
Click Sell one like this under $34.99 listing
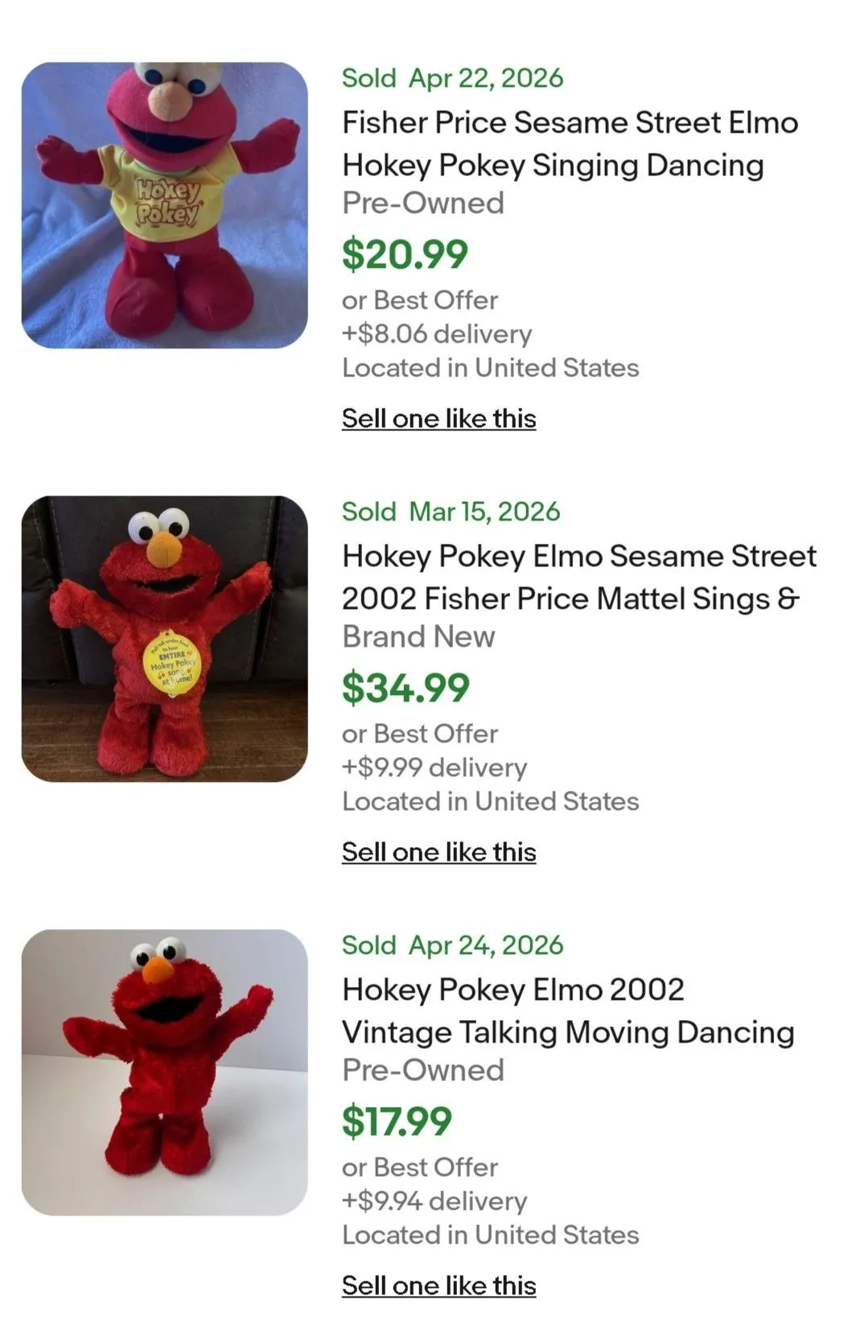[439, 852]
